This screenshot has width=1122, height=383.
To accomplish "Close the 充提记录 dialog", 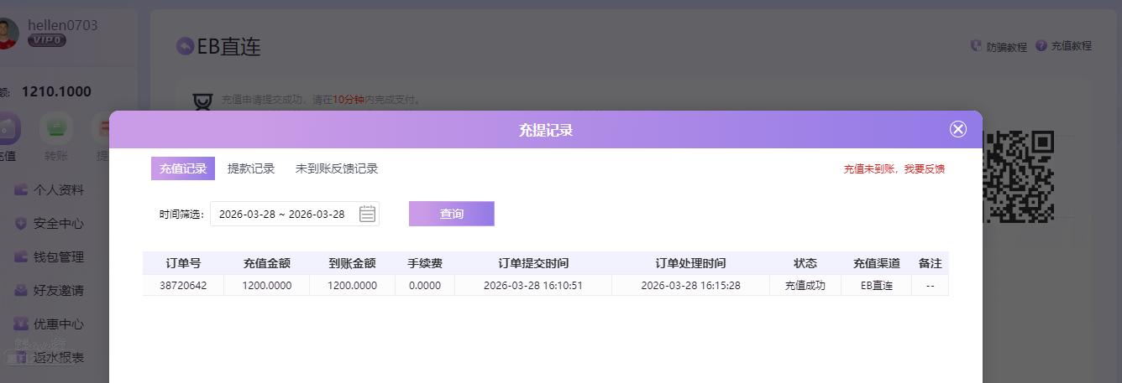I will click(957, 129).
